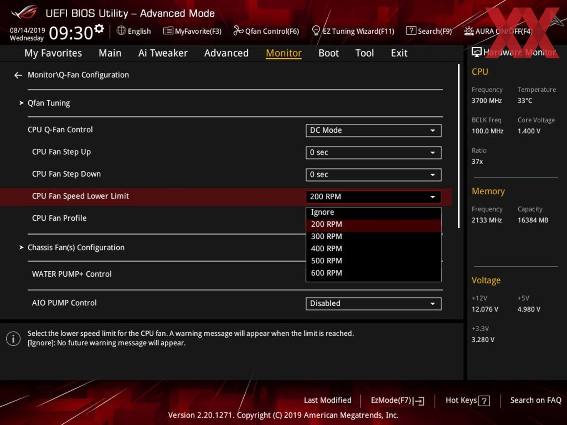Click the Hot Keys question box icon
Screen dimensions: 567x425
pos(484,401)
